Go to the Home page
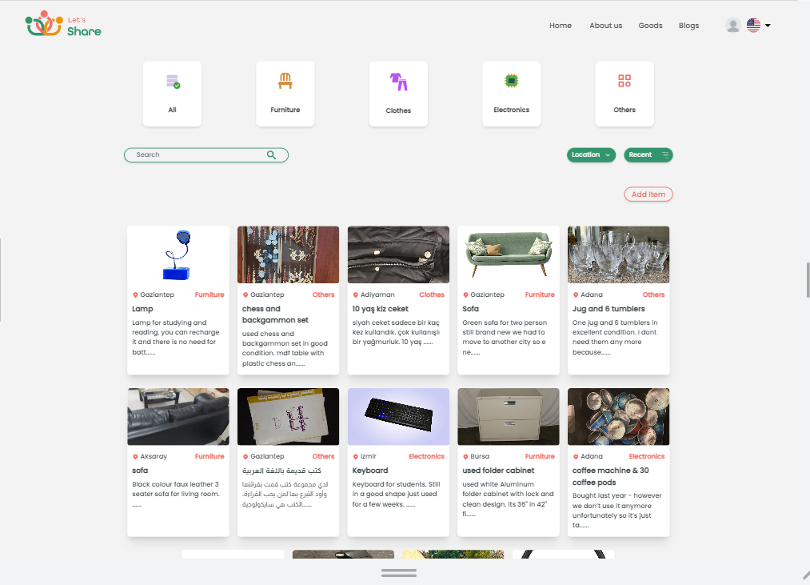Viewport: 810px width, 585px height. (x=561, y=26)
